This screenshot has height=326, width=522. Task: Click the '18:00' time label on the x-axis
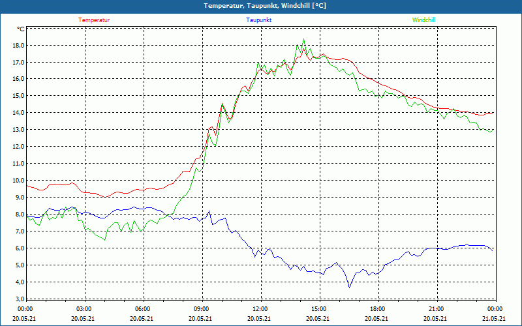(x=376, y=309)
